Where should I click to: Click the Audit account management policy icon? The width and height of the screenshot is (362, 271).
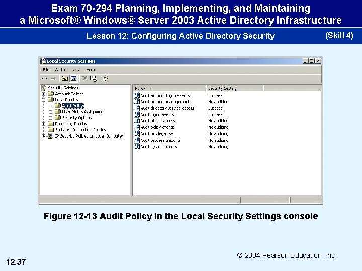coord(137,101)
